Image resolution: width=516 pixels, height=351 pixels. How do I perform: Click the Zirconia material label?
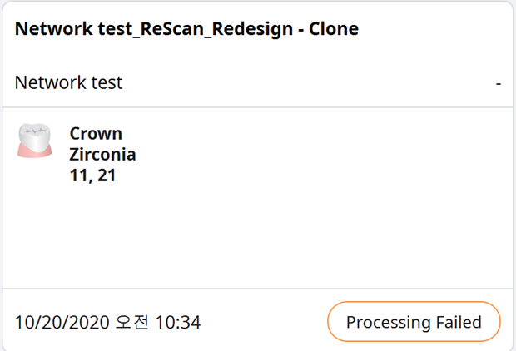pos(102,154)
